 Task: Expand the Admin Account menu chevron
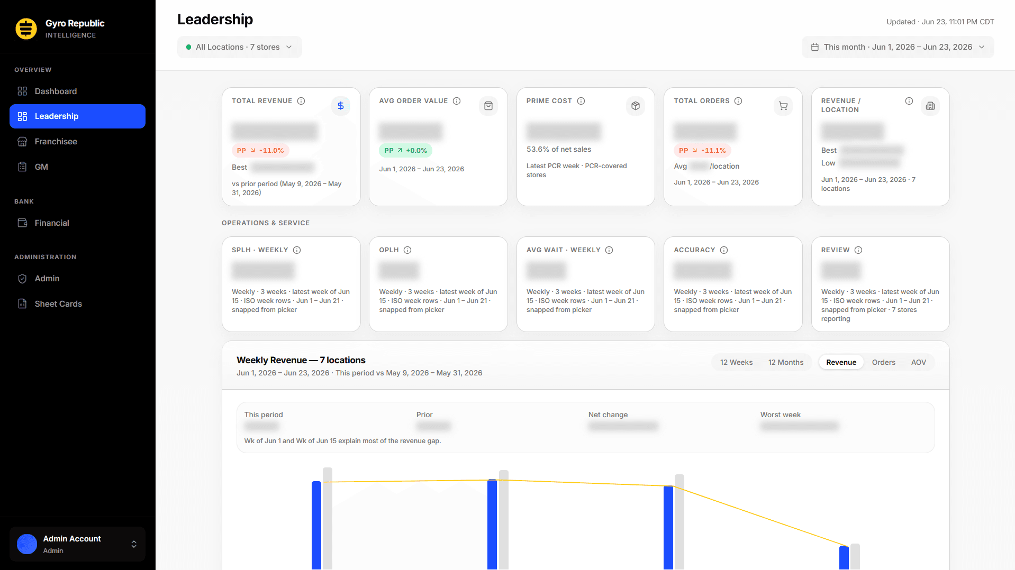coord(134,544)
